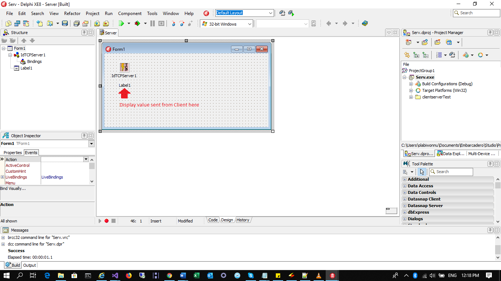The height and width of the screenshot is (281, 501).
Task: Open the Data Expl... tab
Action: [451, 154]
